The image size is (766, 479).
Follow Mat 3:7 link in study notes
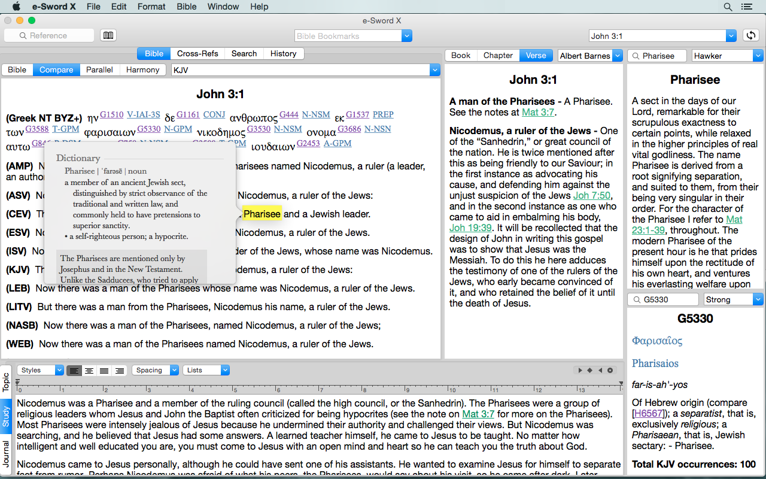point(478,414)
